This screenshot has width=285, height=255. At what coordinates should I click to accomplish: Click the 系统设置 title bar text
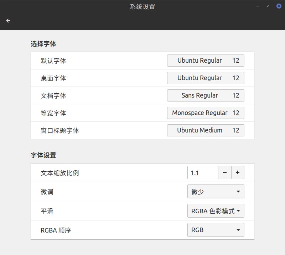tap(142, 6)
